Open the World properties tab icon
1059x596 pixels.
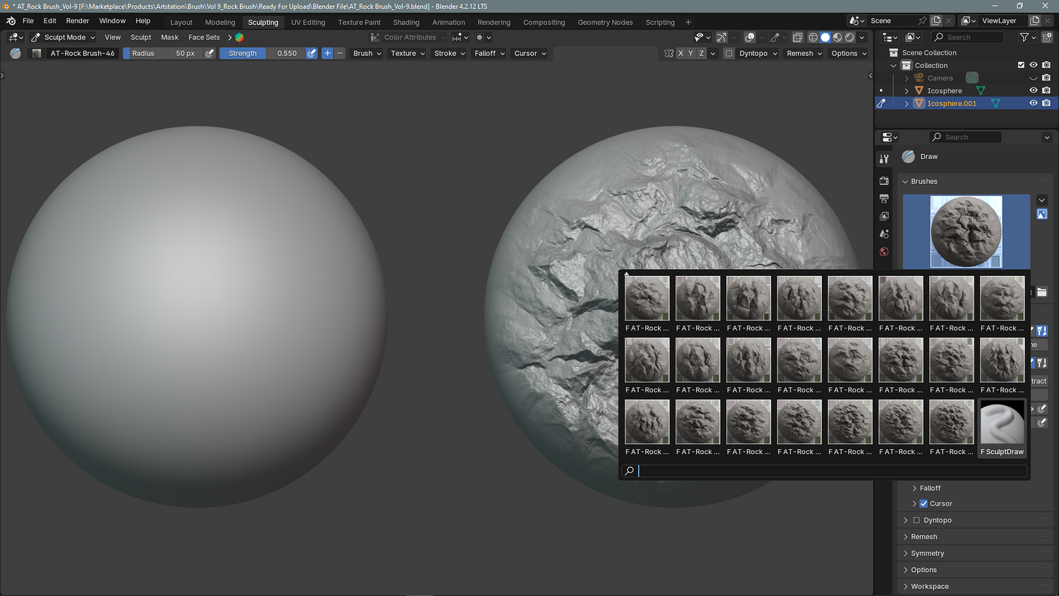pyautogui.click(x=884, y=252)
